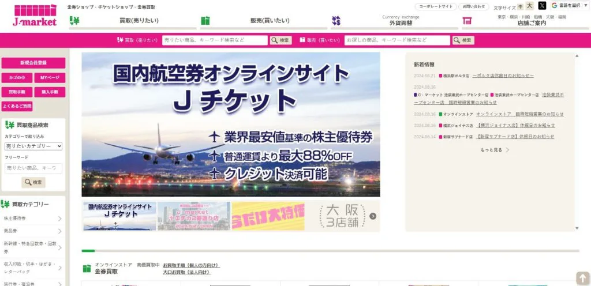The width and height of the screenshot is (591, 286).
Task: Click the 新規会員登録 button
Action: click(33, 62)
